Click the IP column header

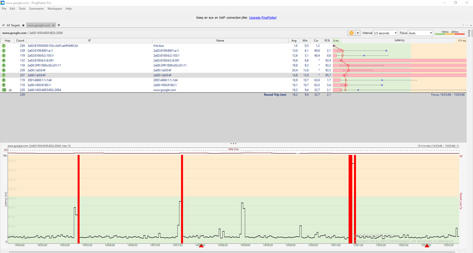coord(89,41)
